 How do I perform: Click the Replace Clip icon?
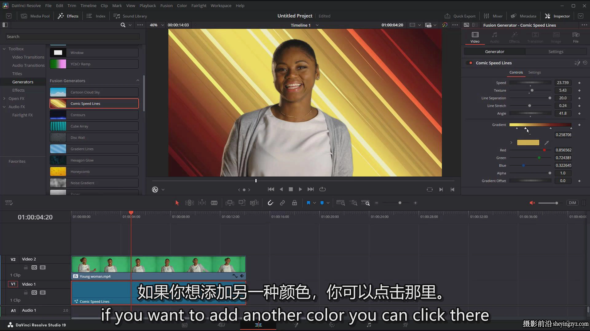point(254,203)
